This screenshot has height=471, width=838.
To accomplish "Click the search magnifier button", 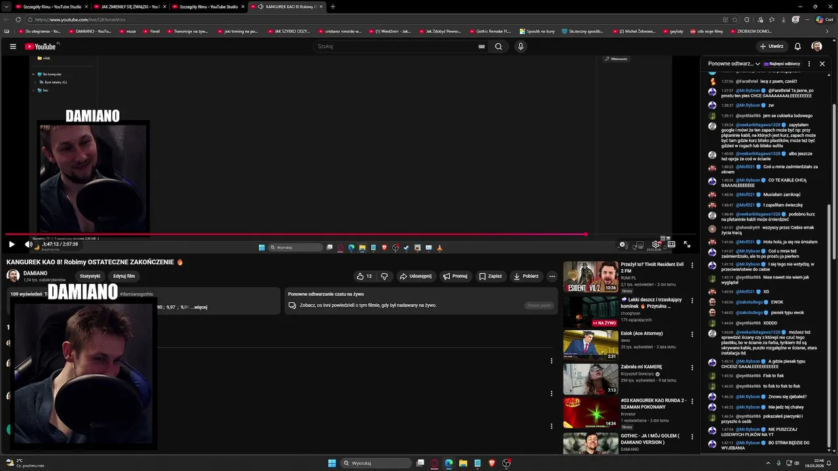I will click(x=498, y=46).
